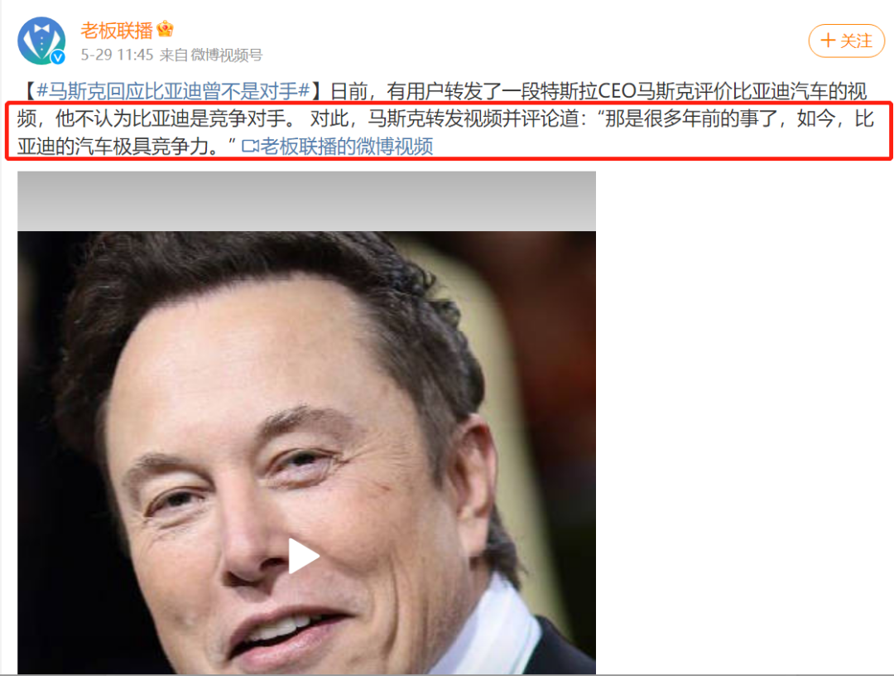The image size is (894, 676).
Task: Open the 老板联播的微博视频 link
Action: click(347, 147)
